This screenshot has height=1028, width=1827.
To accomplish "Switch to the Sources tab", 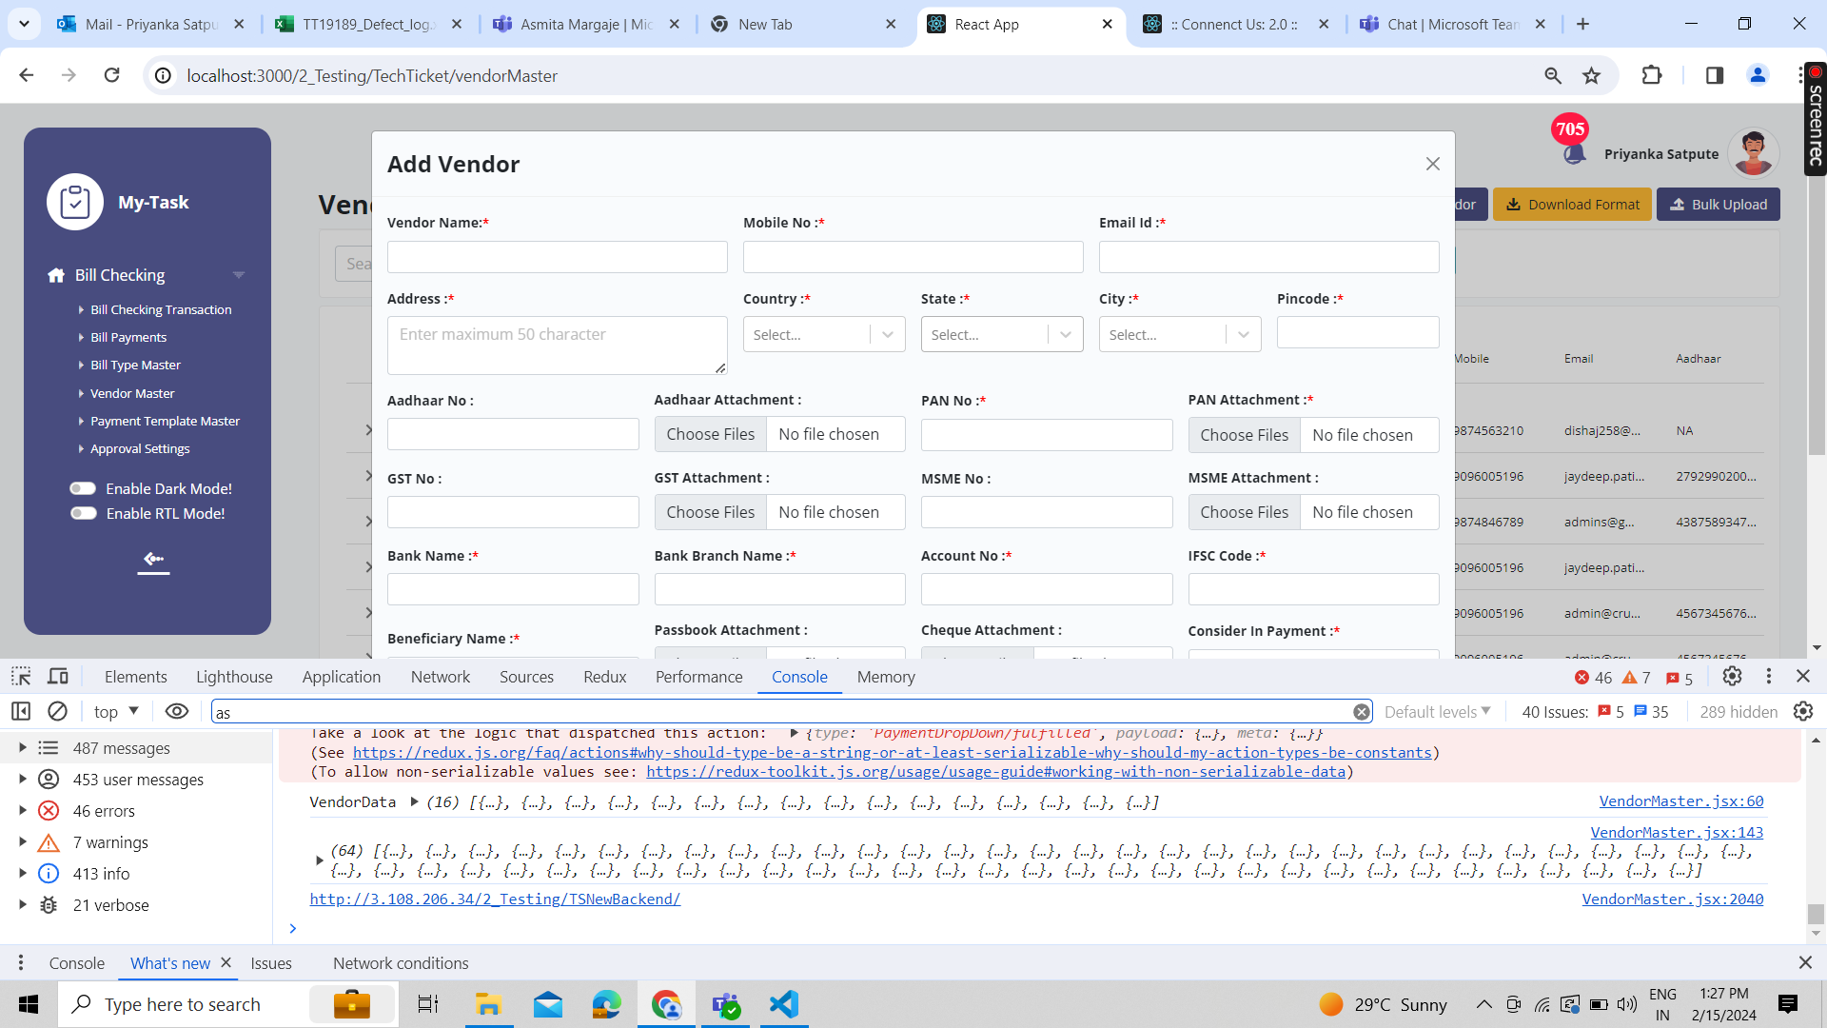I will 526,677.
